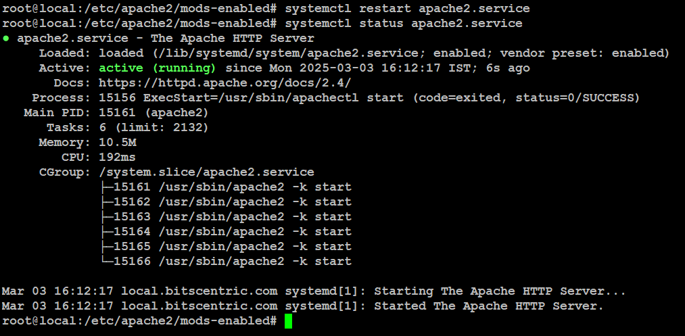The width and height of the screenshot is (685, 336).
Task: Click the 'systemctl restart apache2.service' command
Action: click(x=407, y=9)
